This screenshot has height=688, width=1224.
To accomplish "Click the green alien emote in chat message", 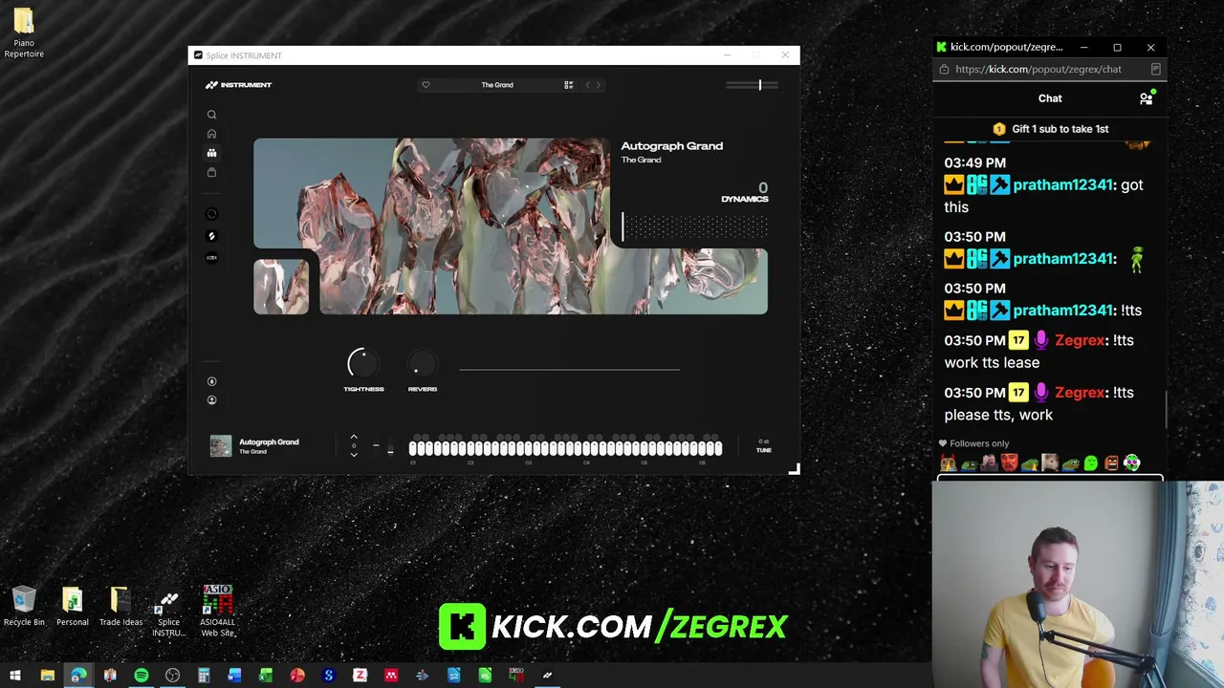I will tap(1136, 259).
